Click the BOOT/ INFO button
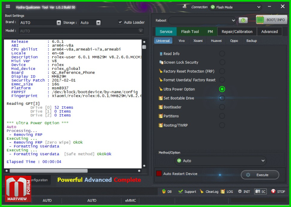 [272, 20]
